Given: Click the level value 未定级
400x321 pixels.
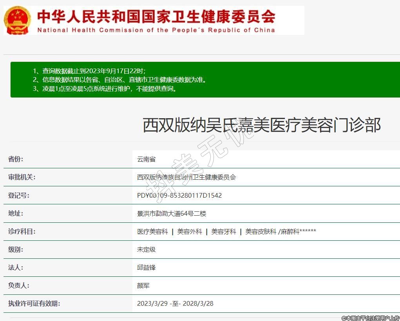Looking at the screenshot, I should 147,249.
